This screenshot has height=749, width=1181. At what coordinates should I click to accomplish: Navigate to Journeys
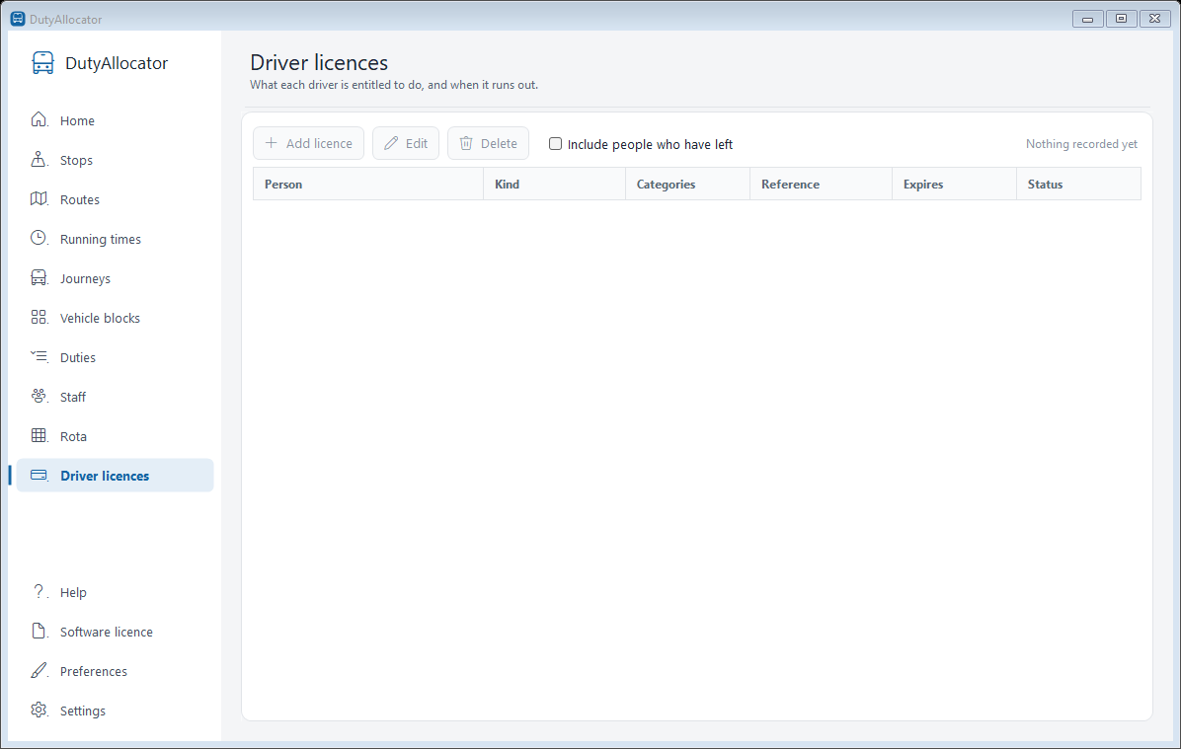(x=85, y=278)
